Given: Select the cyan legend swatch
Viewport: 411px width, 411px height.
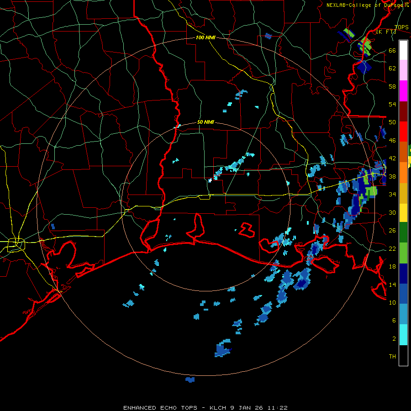Looking at the screenshot, I should click(403, 335).
